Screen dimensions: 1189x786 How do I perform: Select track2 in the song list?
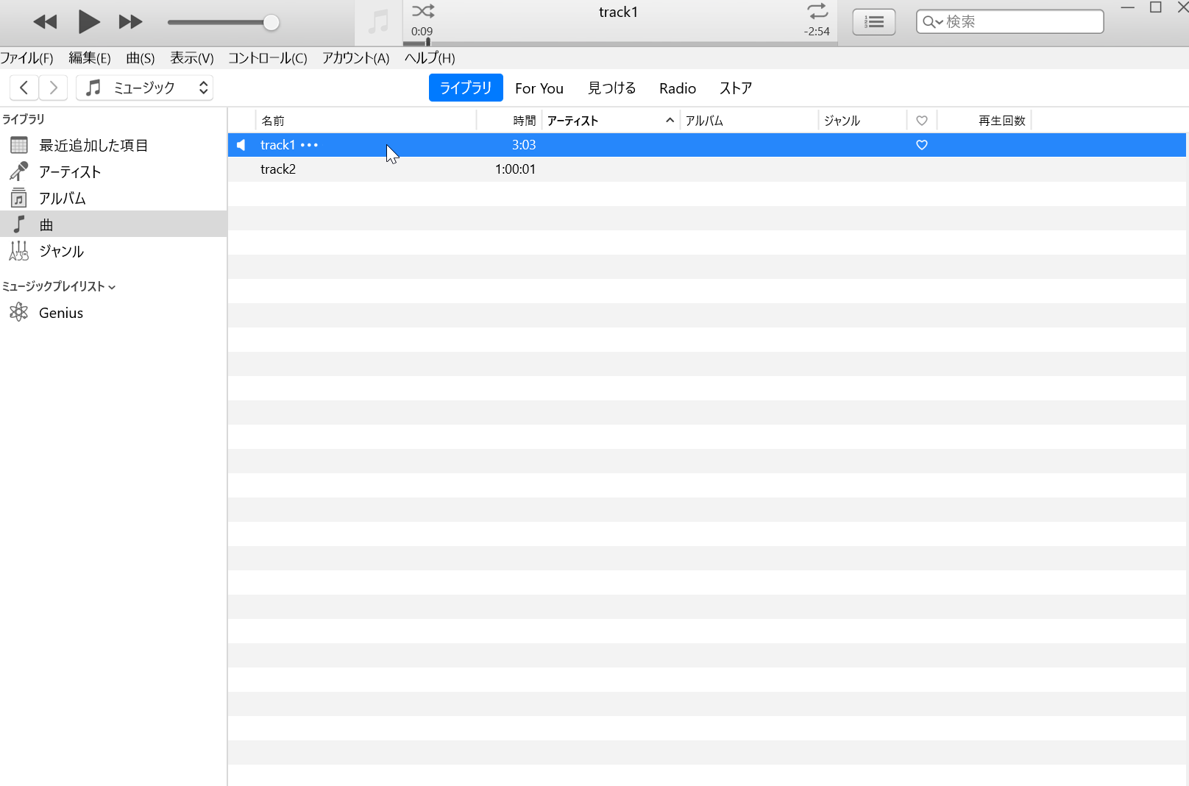[278, 169]
